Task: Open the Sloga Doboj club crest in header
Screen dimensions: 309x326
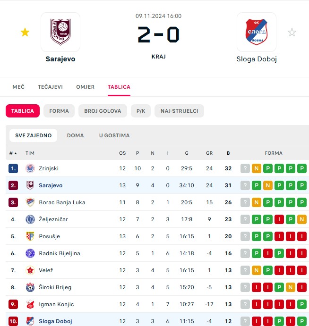Action: (257, 32)
